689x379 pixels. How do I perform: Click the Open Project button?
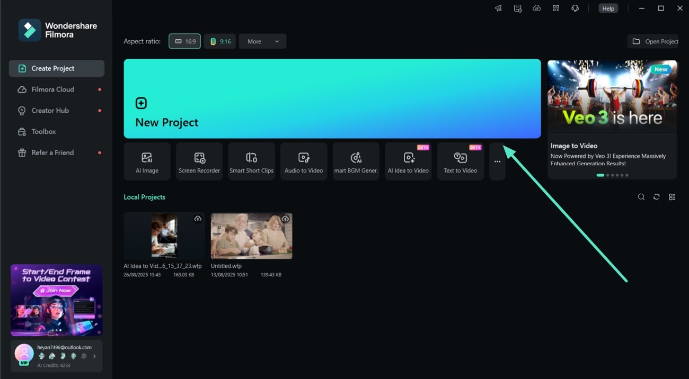click(x=653, y=41)
